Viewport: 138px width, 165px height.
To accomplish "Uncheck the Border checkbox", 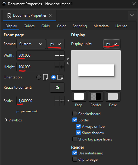I will click(x=75, y=120).
